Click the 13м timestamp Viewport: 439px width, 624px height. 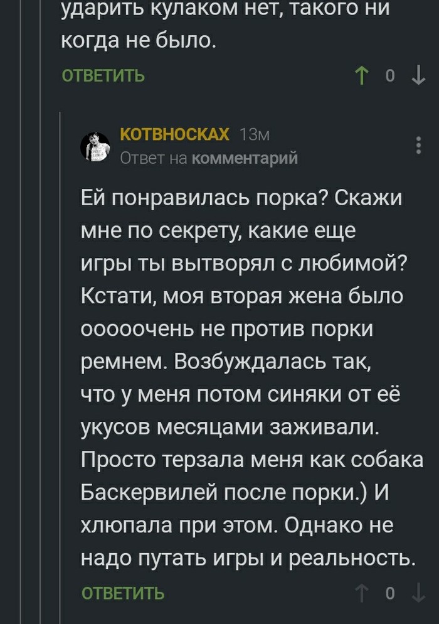(255, 135)
